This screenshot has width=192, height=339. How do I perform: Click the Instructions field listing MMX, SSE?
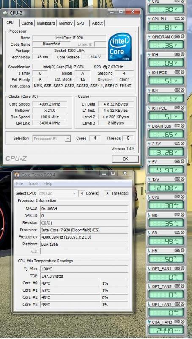(x=83, y=86)
